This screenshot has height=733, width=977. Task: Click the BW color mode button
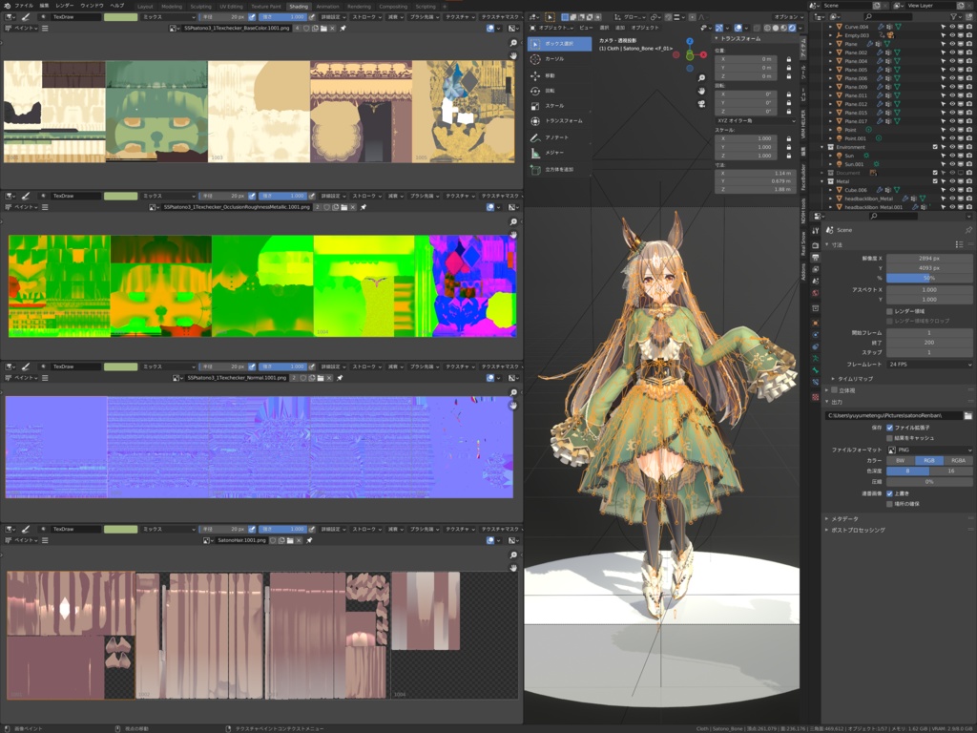[901, 460]
